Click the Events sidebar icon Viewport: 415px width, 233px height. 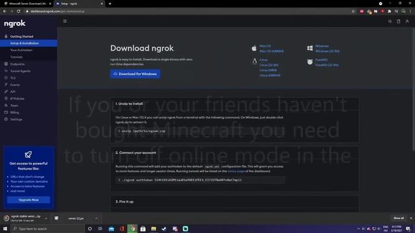pyautogui.click(x=6, y=85)
